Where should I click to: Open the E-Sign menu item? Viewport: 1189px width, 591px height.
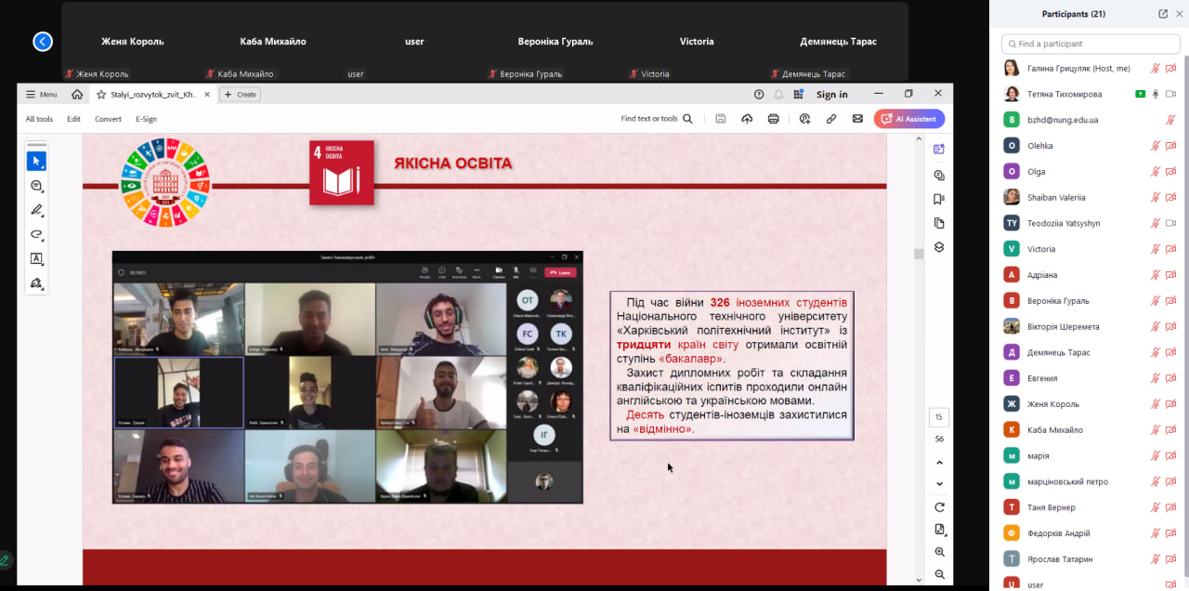click(x=146, y=119)
